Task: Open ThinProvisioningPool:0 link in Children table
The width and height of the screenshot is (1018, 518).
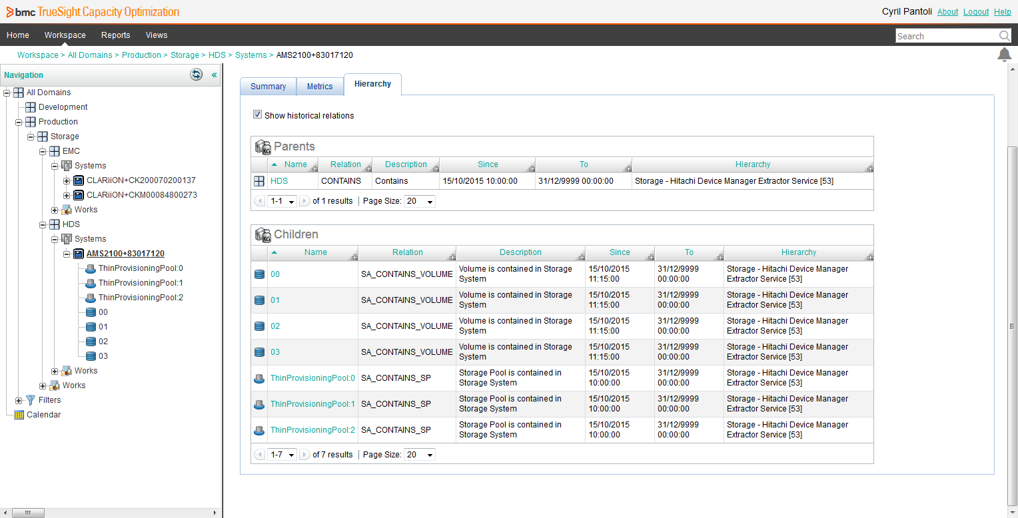Action: coord(313,378)
